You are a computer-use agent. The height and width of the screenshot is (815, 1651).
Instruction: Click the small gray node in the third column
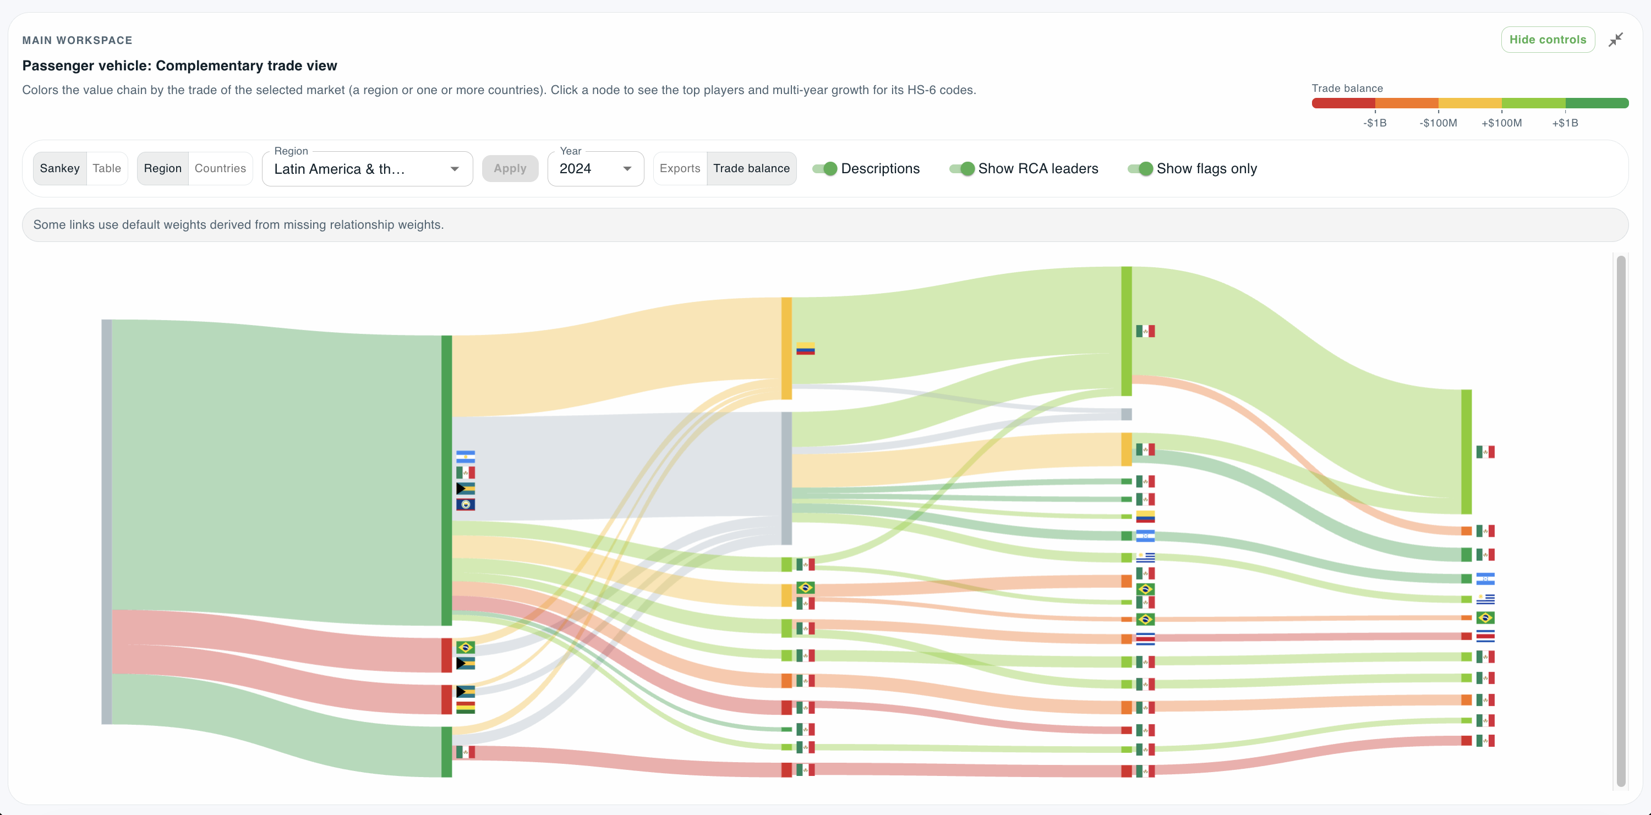pyautogui.click(x=1126, y=414)
